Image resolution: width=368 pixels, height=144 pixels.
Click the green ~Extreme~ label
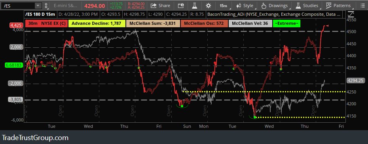point(286,23)
